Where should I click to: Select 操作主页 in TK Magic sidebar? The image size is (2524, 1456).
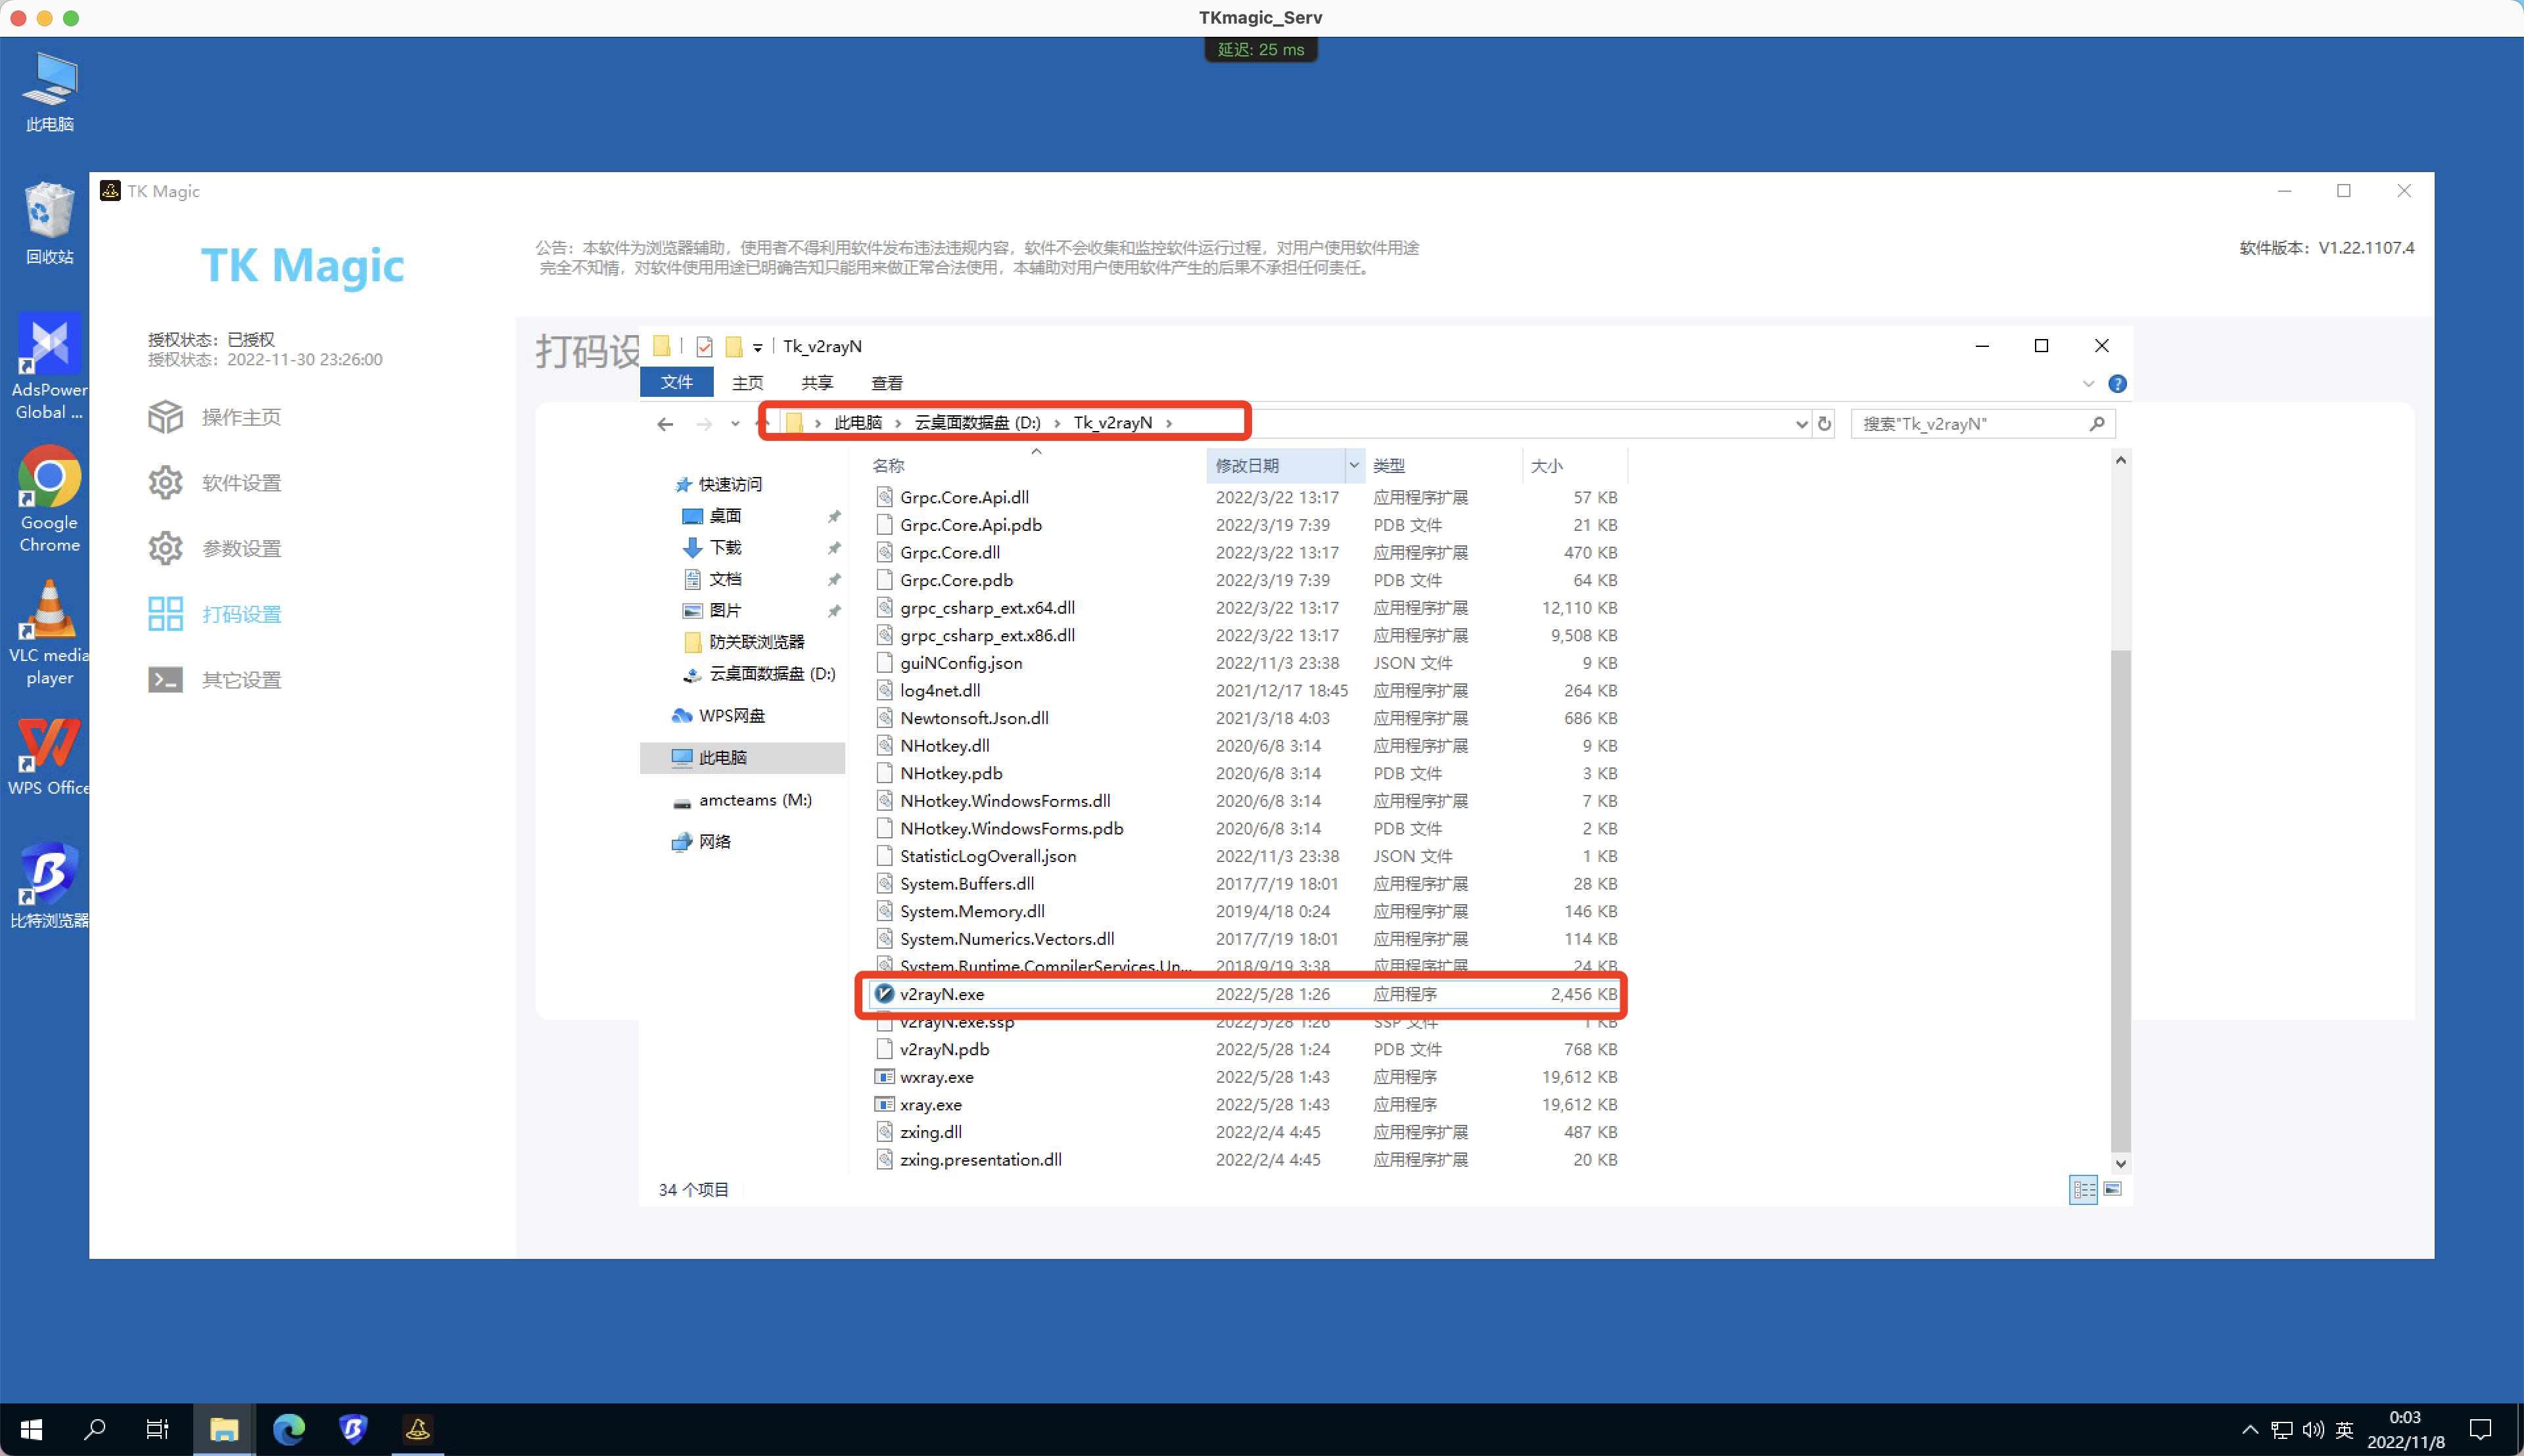coord(240,416)
